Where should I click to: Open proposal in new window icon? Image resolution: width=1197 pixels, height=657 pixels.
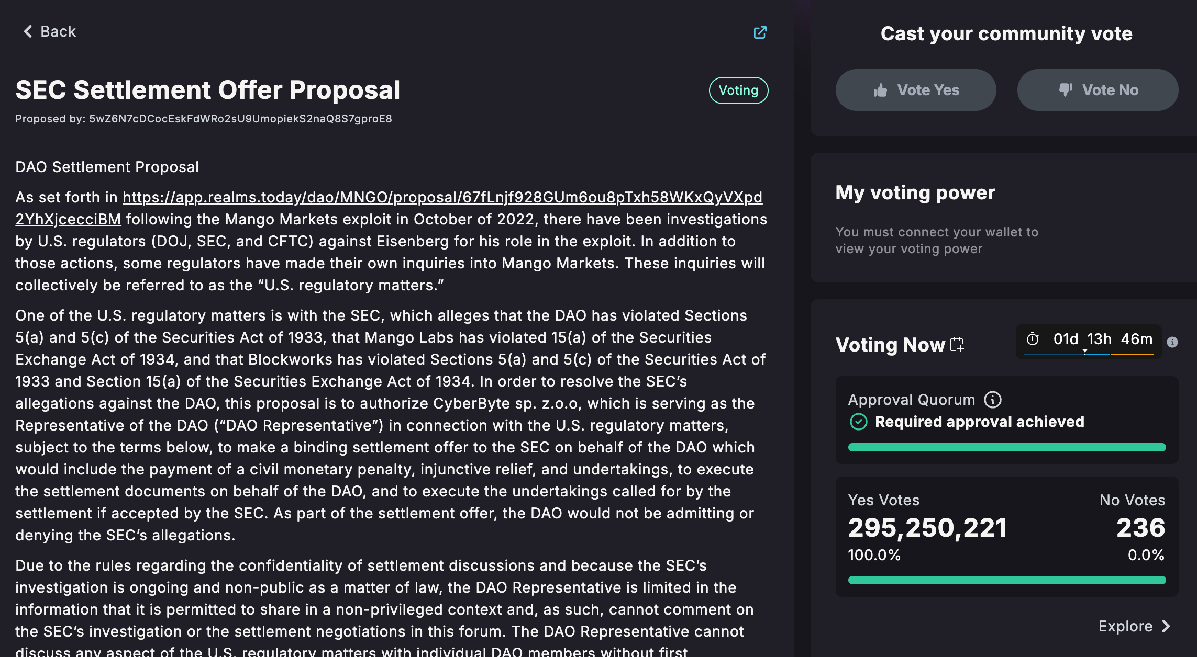point(760,32)
